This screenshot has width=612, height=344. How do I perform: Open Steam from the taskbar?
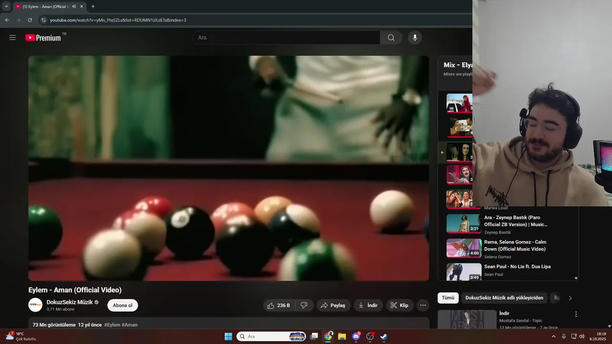[383, 336]
